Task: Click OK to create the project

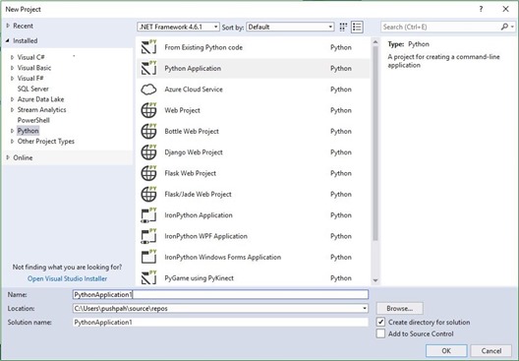Action: 446,351
